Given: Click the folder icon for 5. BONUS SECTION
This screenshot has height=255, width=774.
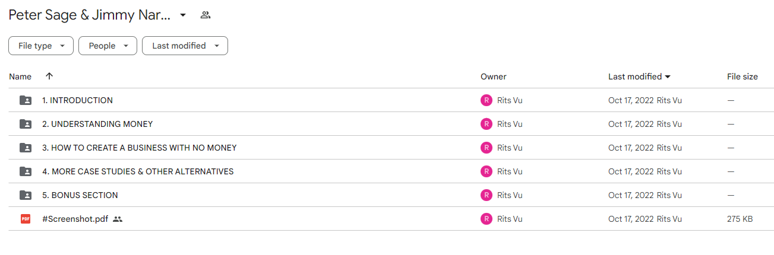Looking at the screenshot, I should coord(26,195).
